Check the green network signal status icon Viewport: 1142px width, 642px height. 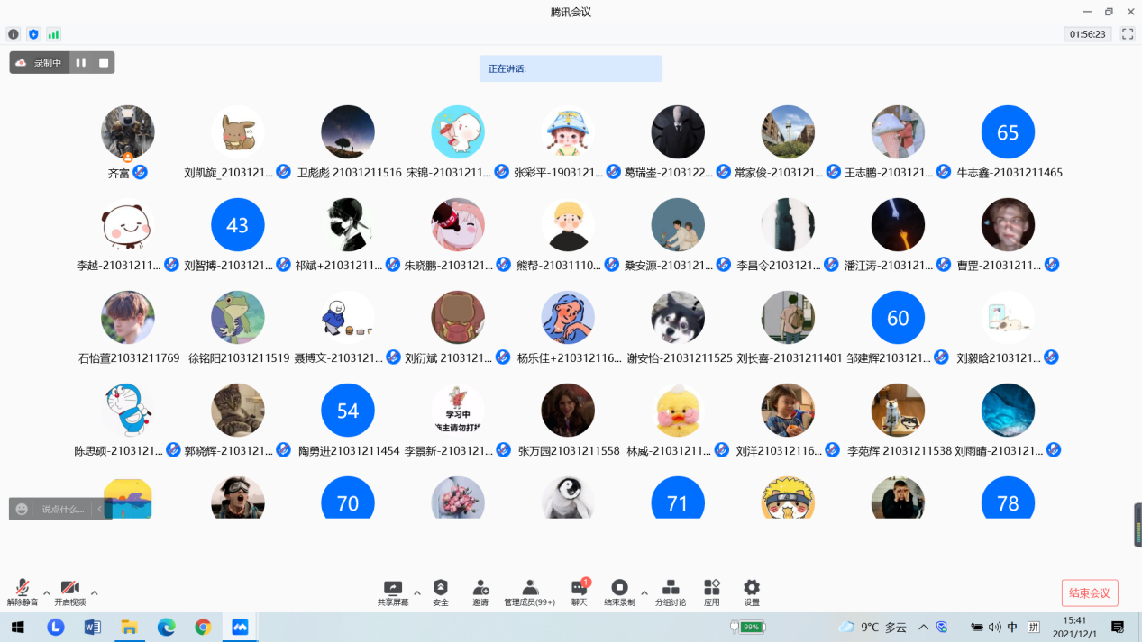(x=53, y=34)
